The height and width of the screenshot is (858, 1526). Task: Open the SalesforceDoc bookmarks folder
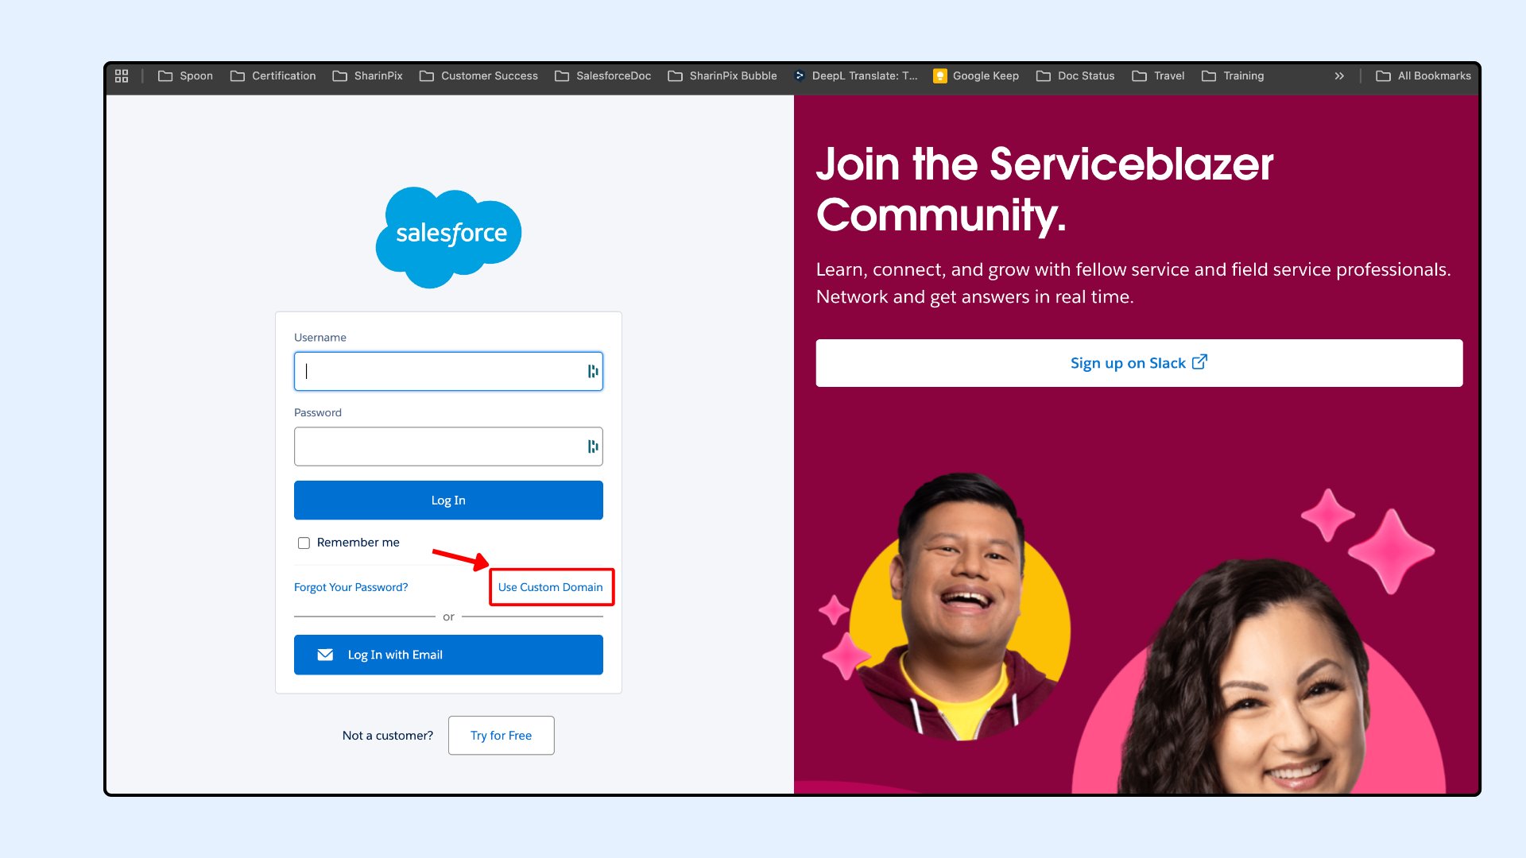click(x=603, y=76)
